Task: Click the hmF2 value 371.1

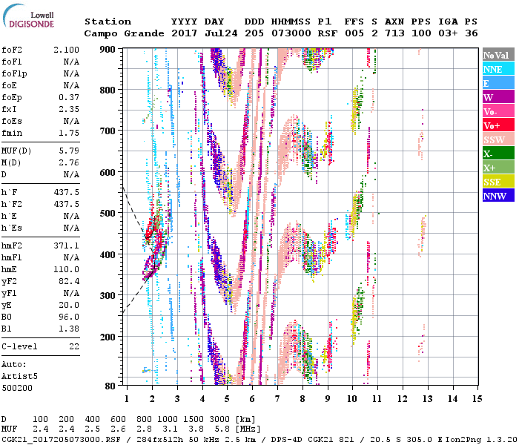Action: tap(66, 245)
